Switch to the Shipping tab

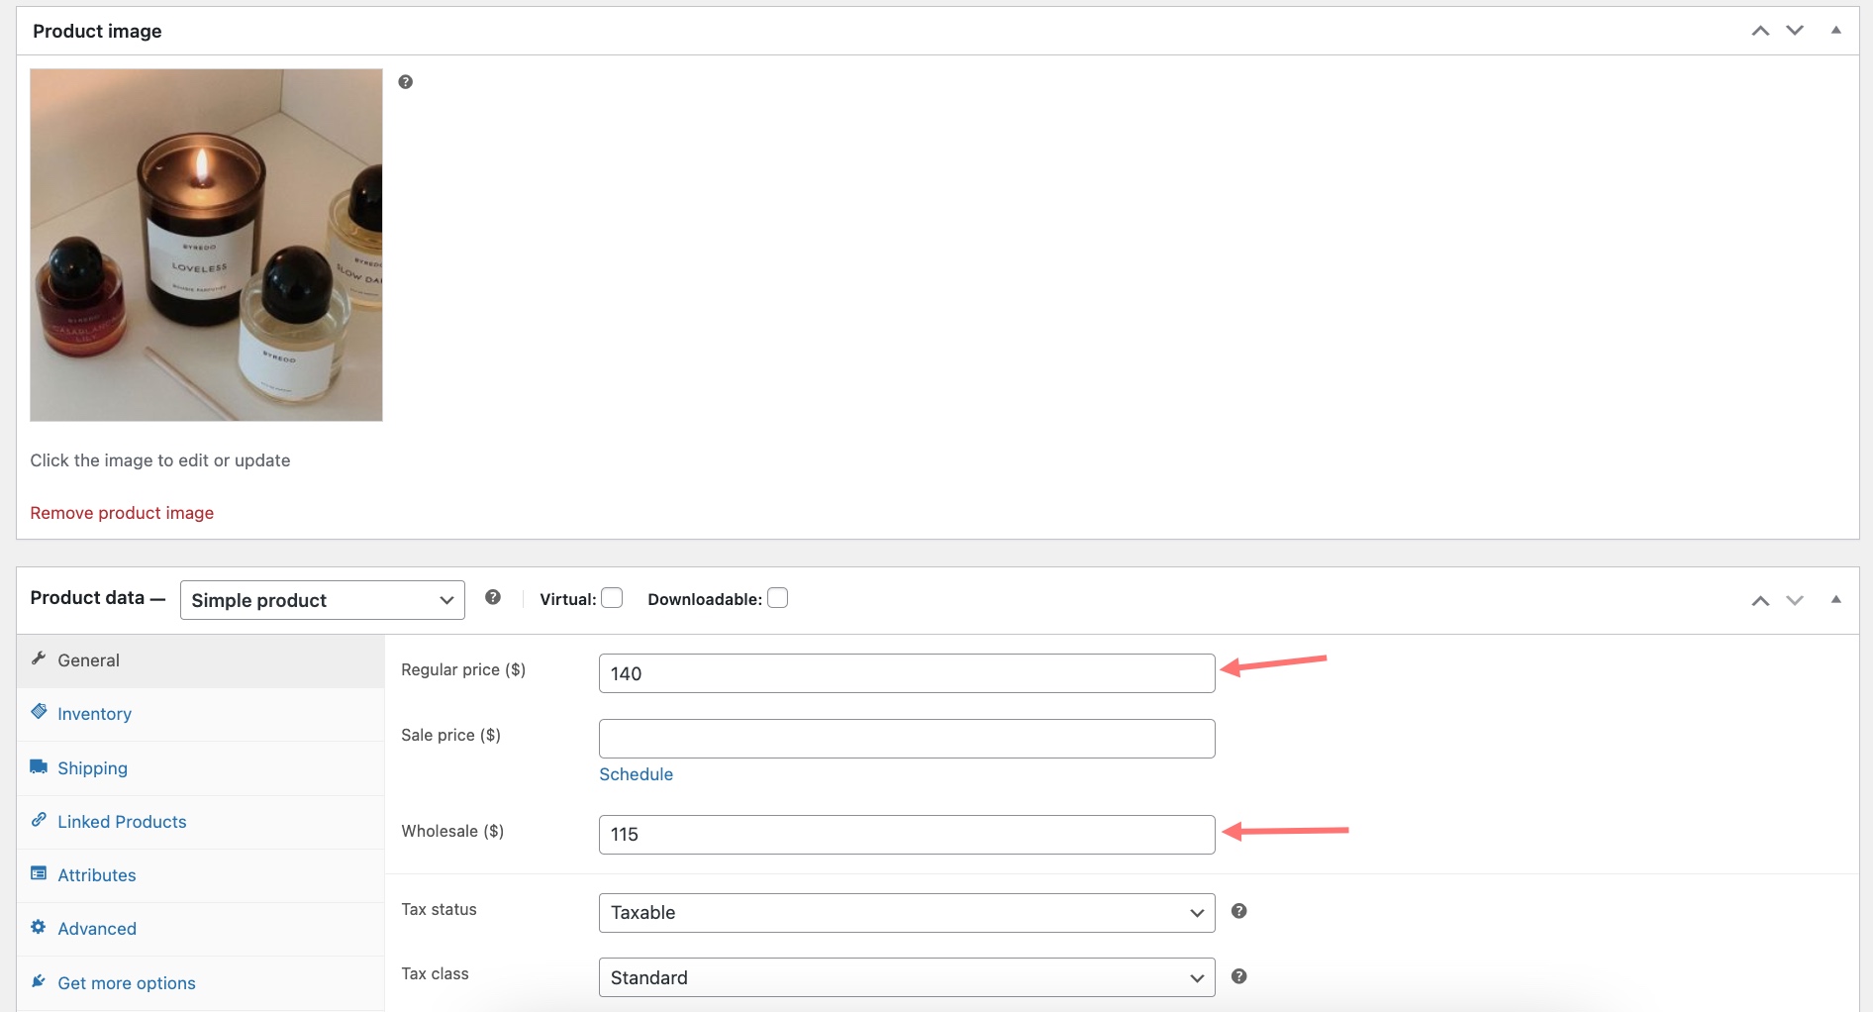pos(92,768)
